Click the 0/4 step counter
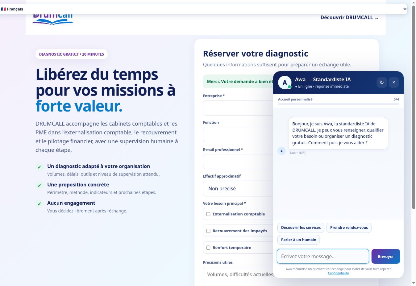Screen dimensions: 416x286 (396, 99)
